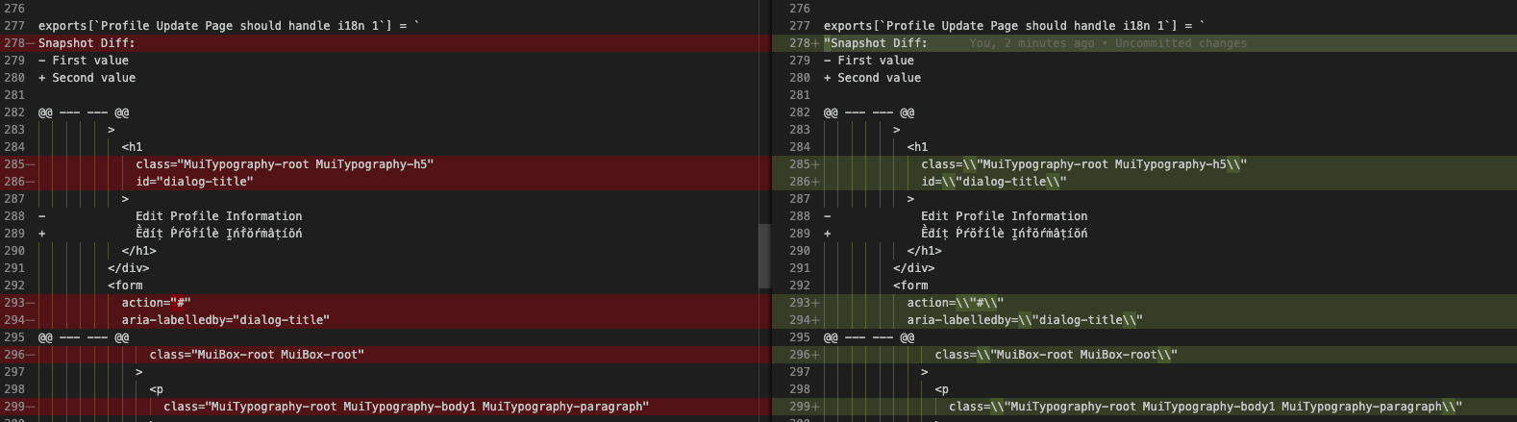Click gutter number 293+ in the modified pane

(x=804, y=303)
